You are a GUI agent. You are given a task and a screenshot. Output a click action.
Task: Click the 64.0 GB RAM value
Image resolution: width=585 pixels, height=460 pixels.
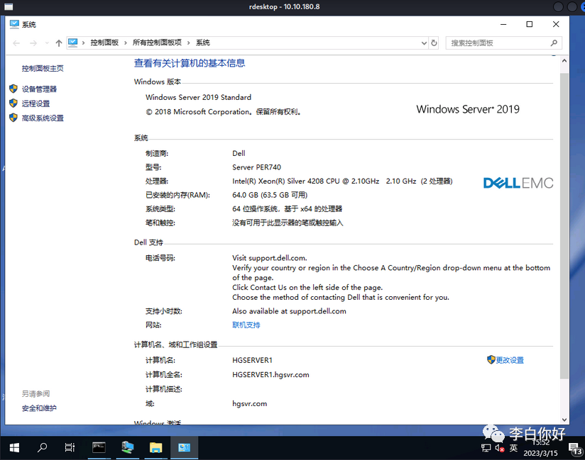click(270, 195)
